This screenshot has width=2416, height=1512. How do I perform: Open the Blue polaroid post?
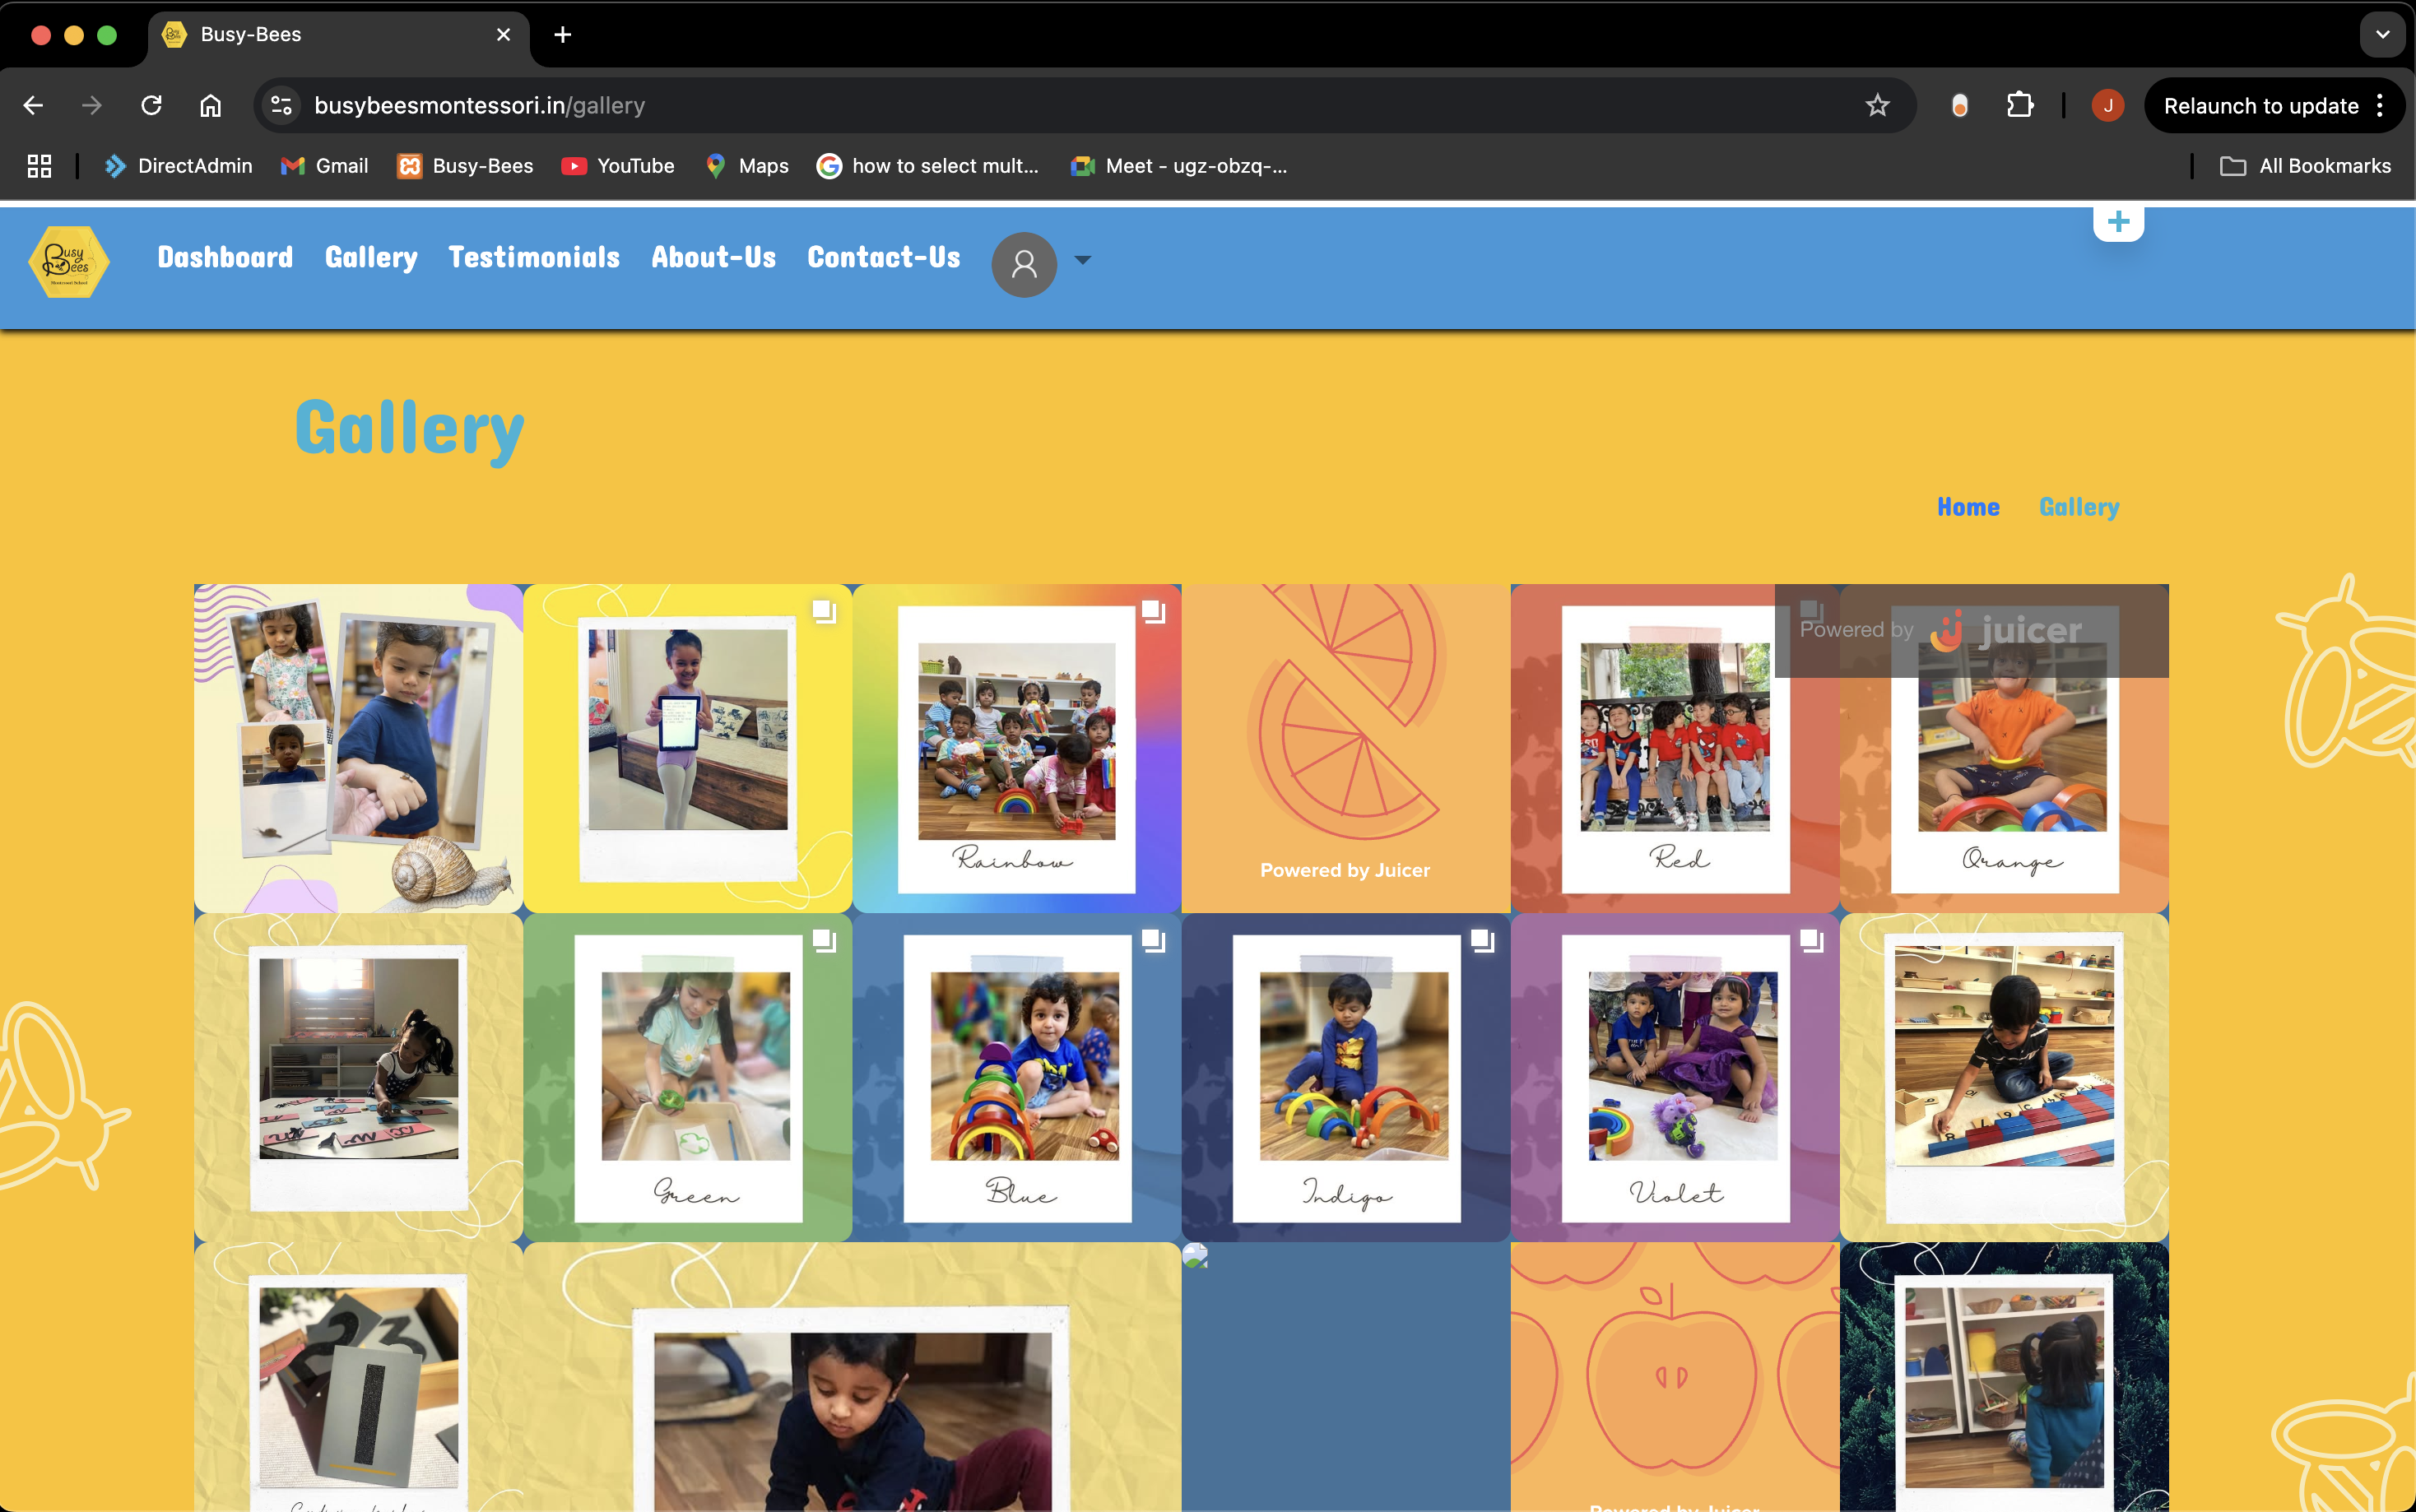click(1016, 1077)
